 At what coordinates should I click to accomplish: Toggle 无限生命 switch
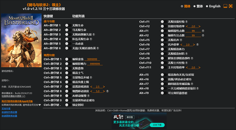(x=68, y=25)
